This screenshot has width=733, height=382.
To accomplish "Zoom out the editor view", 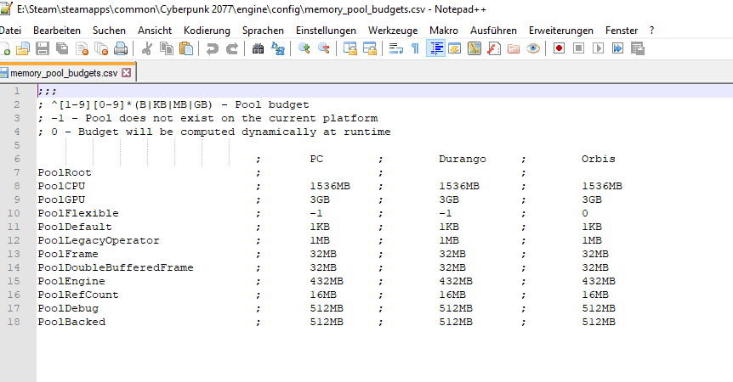I will click(323, 48).
